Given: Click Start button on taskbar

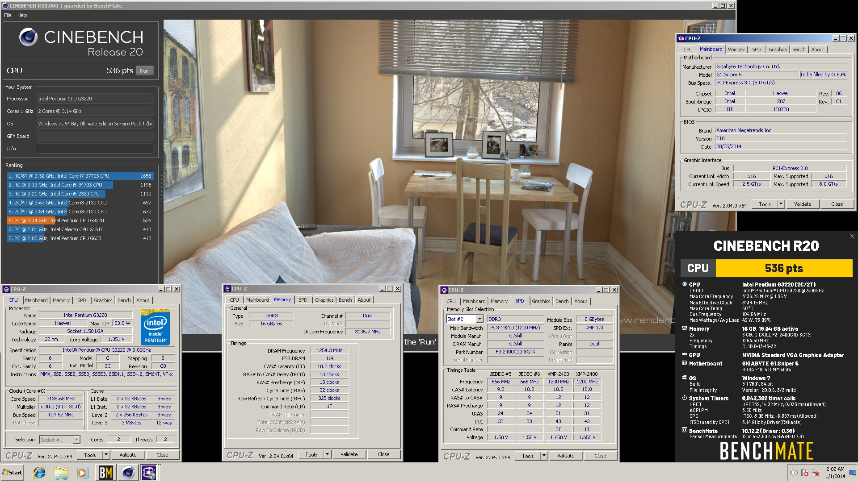Looking at the screenshot, I should click(13, 473).
